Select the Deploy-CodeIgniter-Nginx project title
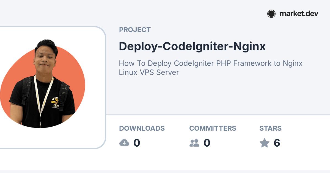 point(192,46)
